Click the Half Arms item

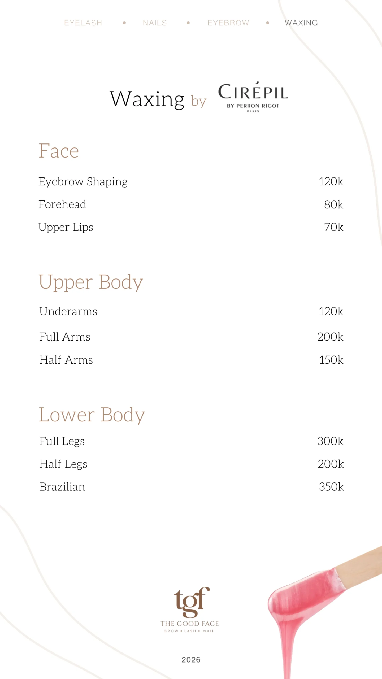[66, 360]
